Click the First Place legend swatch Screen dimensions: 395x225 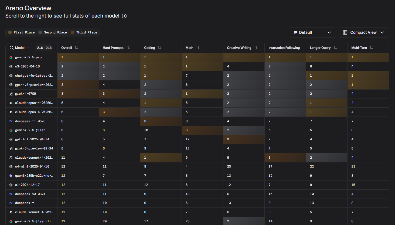click(10, 32)
